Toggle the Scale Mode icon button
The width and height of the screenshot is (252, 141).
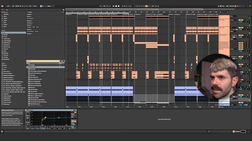[41, 6]
